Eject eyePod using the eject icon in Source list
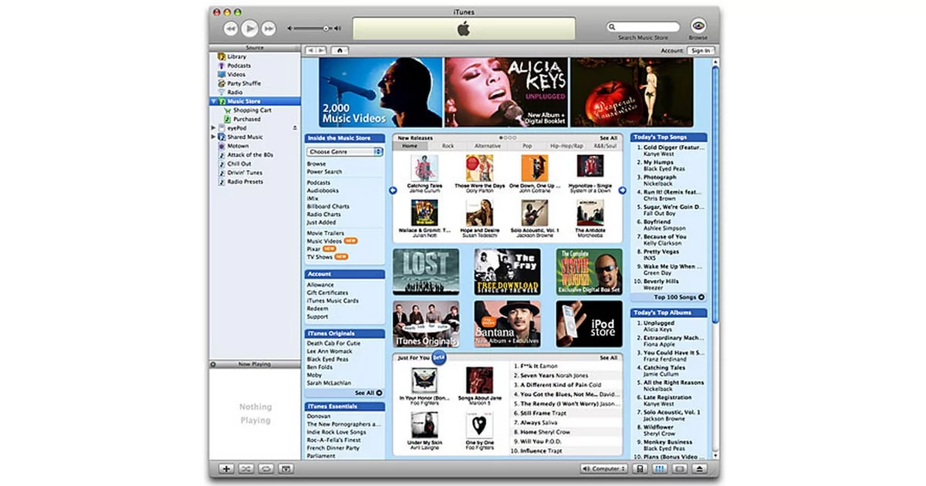Viewport: 926px width, 486px height. click(294, 128)
